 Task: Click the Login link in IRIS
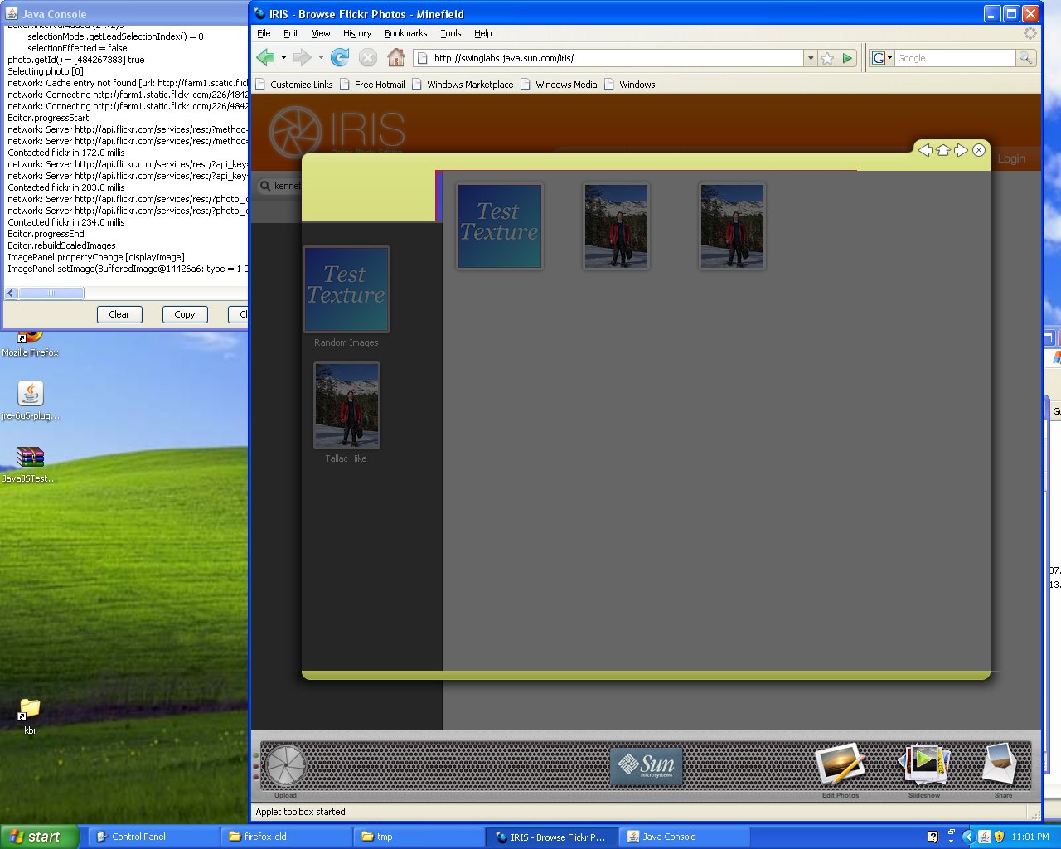(1010, 158)
